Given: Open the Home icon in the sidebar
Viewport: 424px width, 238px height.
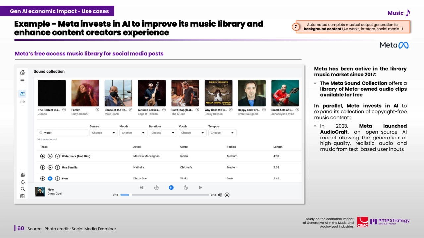Looking at the screenshot, I should coord(22,72).
